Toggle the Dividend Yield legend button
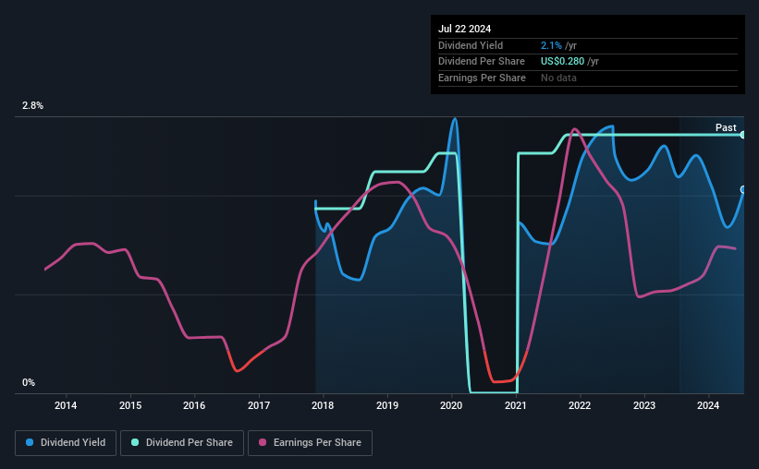The width and height of the screenshot is (759, 469). tap(66, 443)
